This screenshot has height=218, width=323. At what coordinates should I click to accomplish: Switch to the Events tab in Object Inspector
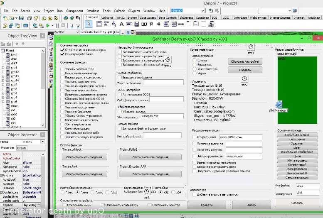22,148
